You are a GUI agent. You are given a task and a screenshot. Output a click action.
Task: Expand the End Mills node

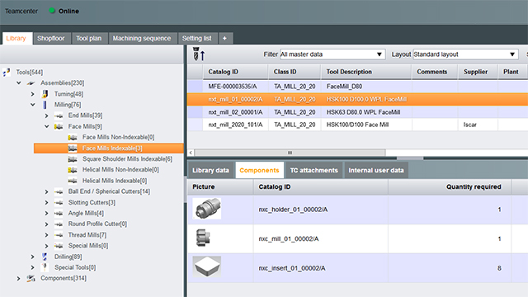46,115
